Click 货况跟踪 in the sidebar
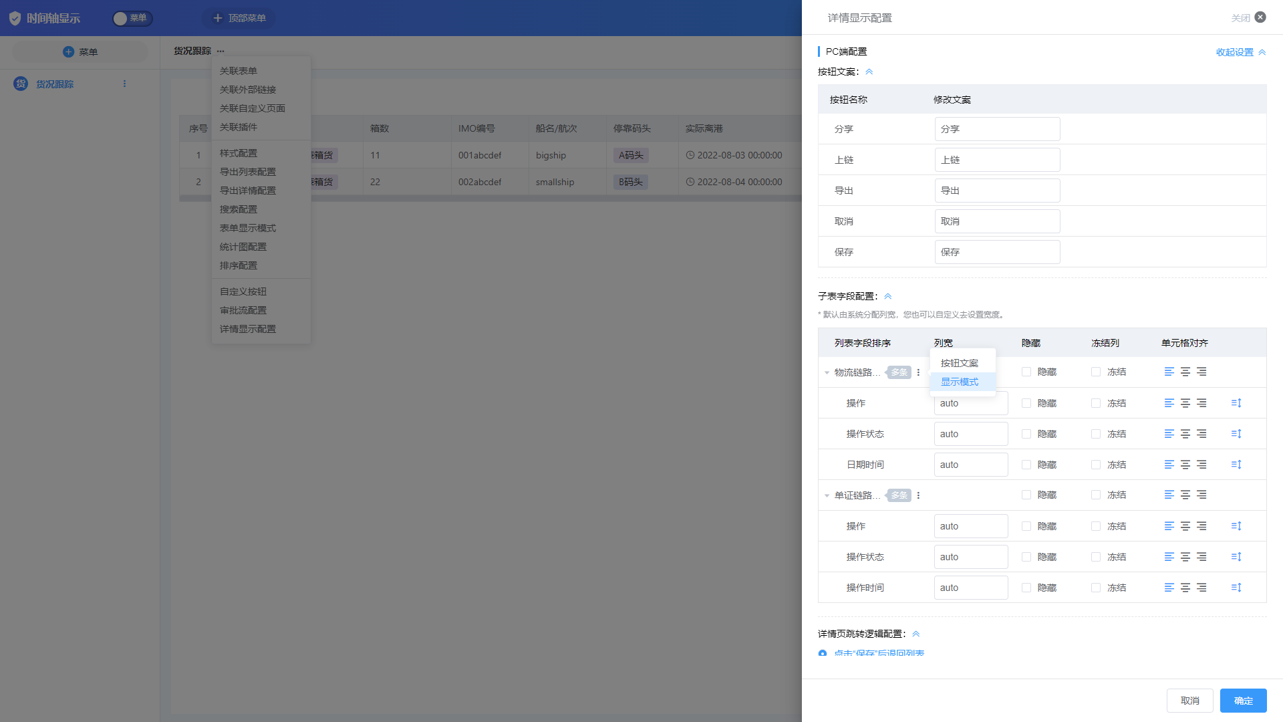 pyautogui.click(x=55, y=84)
